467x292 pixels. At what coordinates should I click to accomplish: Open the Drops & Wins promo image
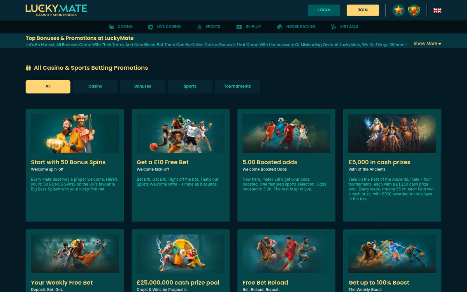(181, 254)
